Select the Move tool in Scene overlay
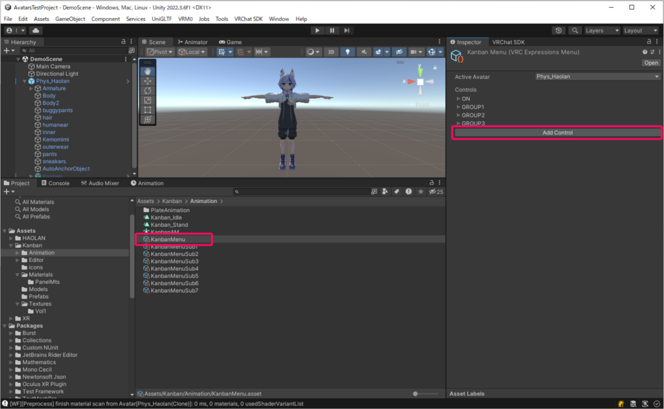664x409 pixels. coord(148,81)
